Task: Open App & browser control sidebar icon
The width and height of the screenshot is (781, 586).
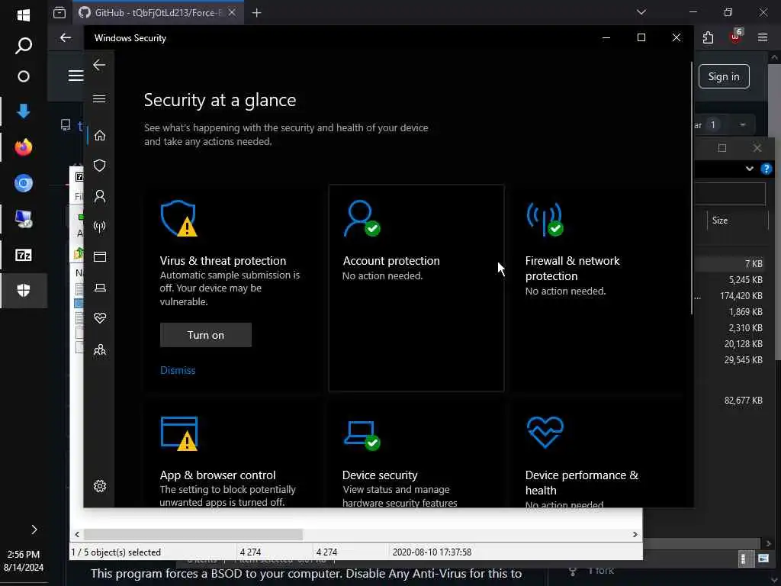Action: 100,256
